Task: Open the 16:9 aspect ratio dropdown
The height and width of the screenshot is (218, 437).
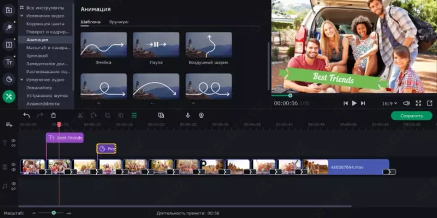Action: pos(389,103)
